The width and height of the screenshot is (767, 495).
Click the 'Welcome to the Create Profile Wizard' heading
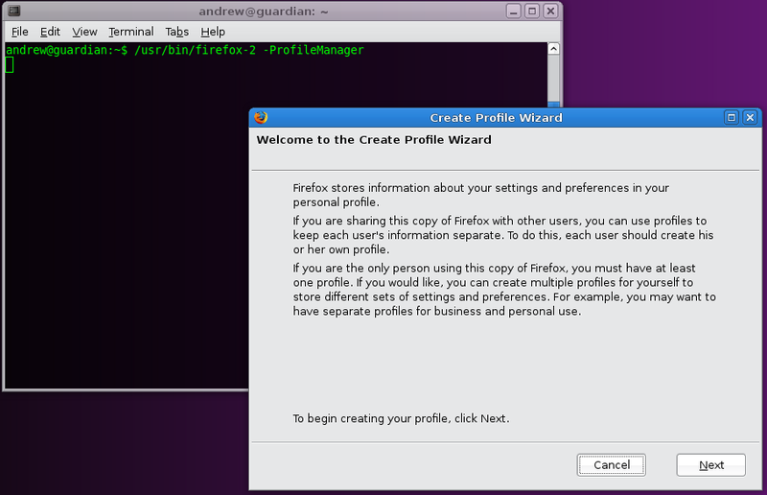pyautogui.click(x=374, y=140)
